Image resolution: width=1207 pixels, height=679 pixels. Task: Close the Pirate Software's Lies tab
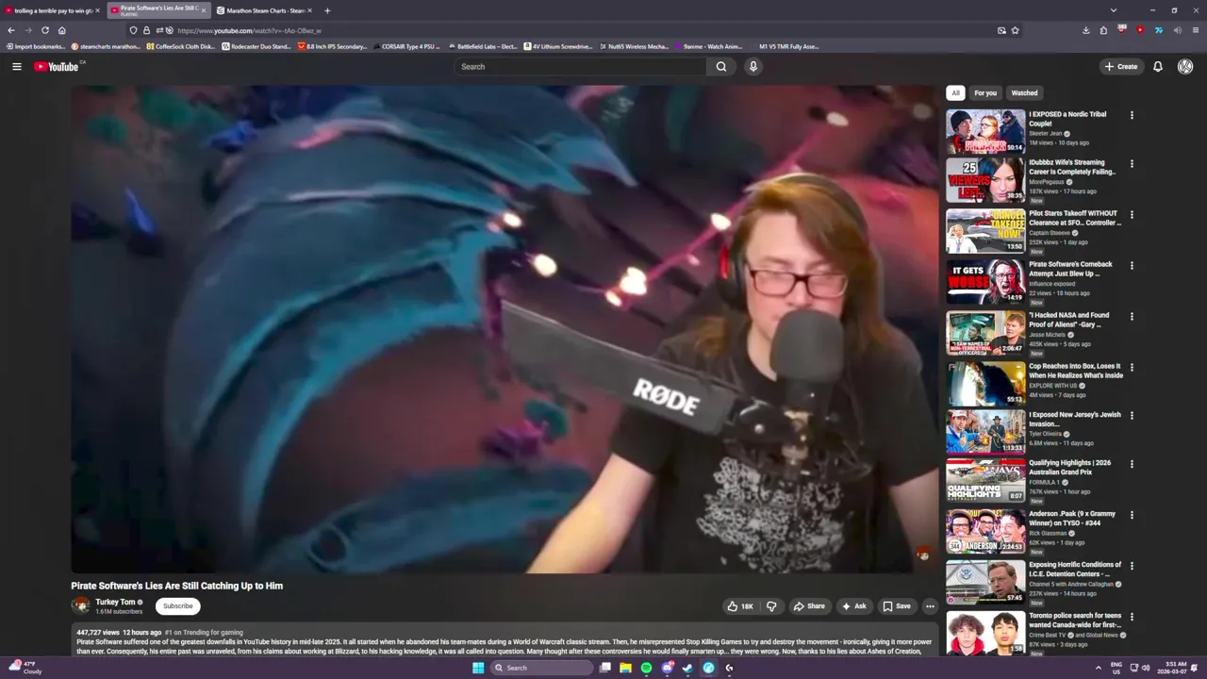[x=203, y=10]
